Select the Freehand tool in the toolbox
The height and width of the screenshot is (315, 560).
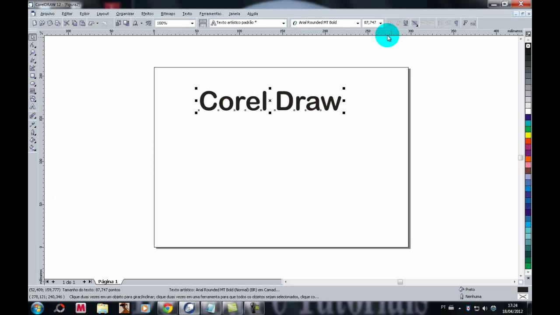click(33, 60)
